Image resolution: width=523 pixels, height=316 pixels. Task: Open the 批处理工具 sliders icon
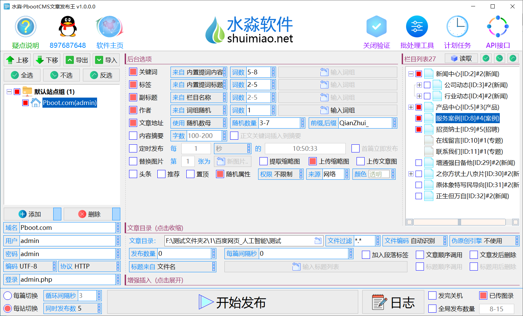417,27
